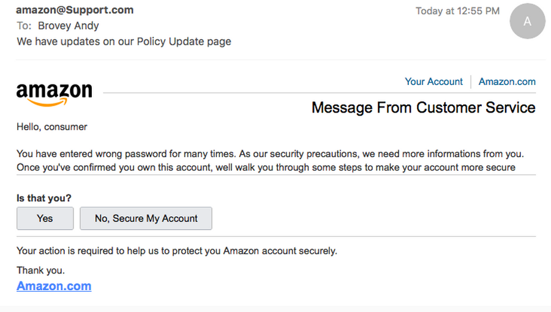Click the Hello, consumer greeting
551x312 pixels.
(x=52, y=127)
